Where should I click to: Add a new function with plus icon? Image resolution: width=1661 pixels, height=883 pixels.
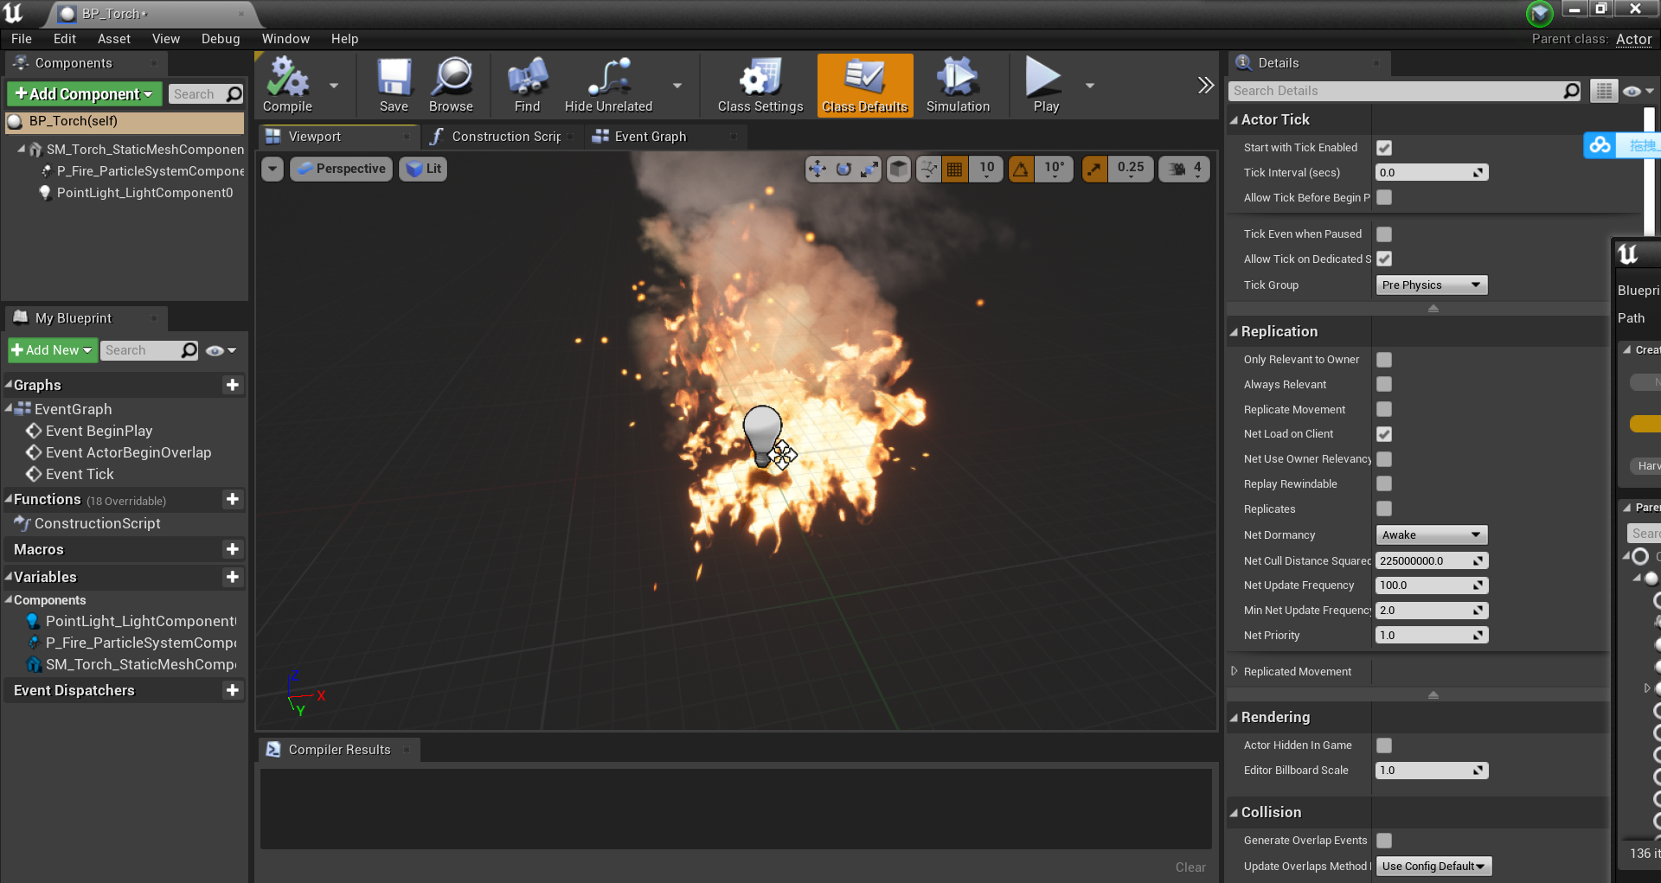coord(232,499)
